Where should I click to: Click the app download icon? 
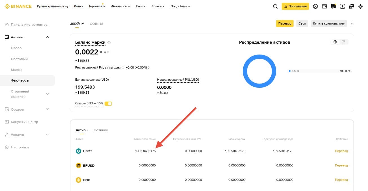pos(343,6)
